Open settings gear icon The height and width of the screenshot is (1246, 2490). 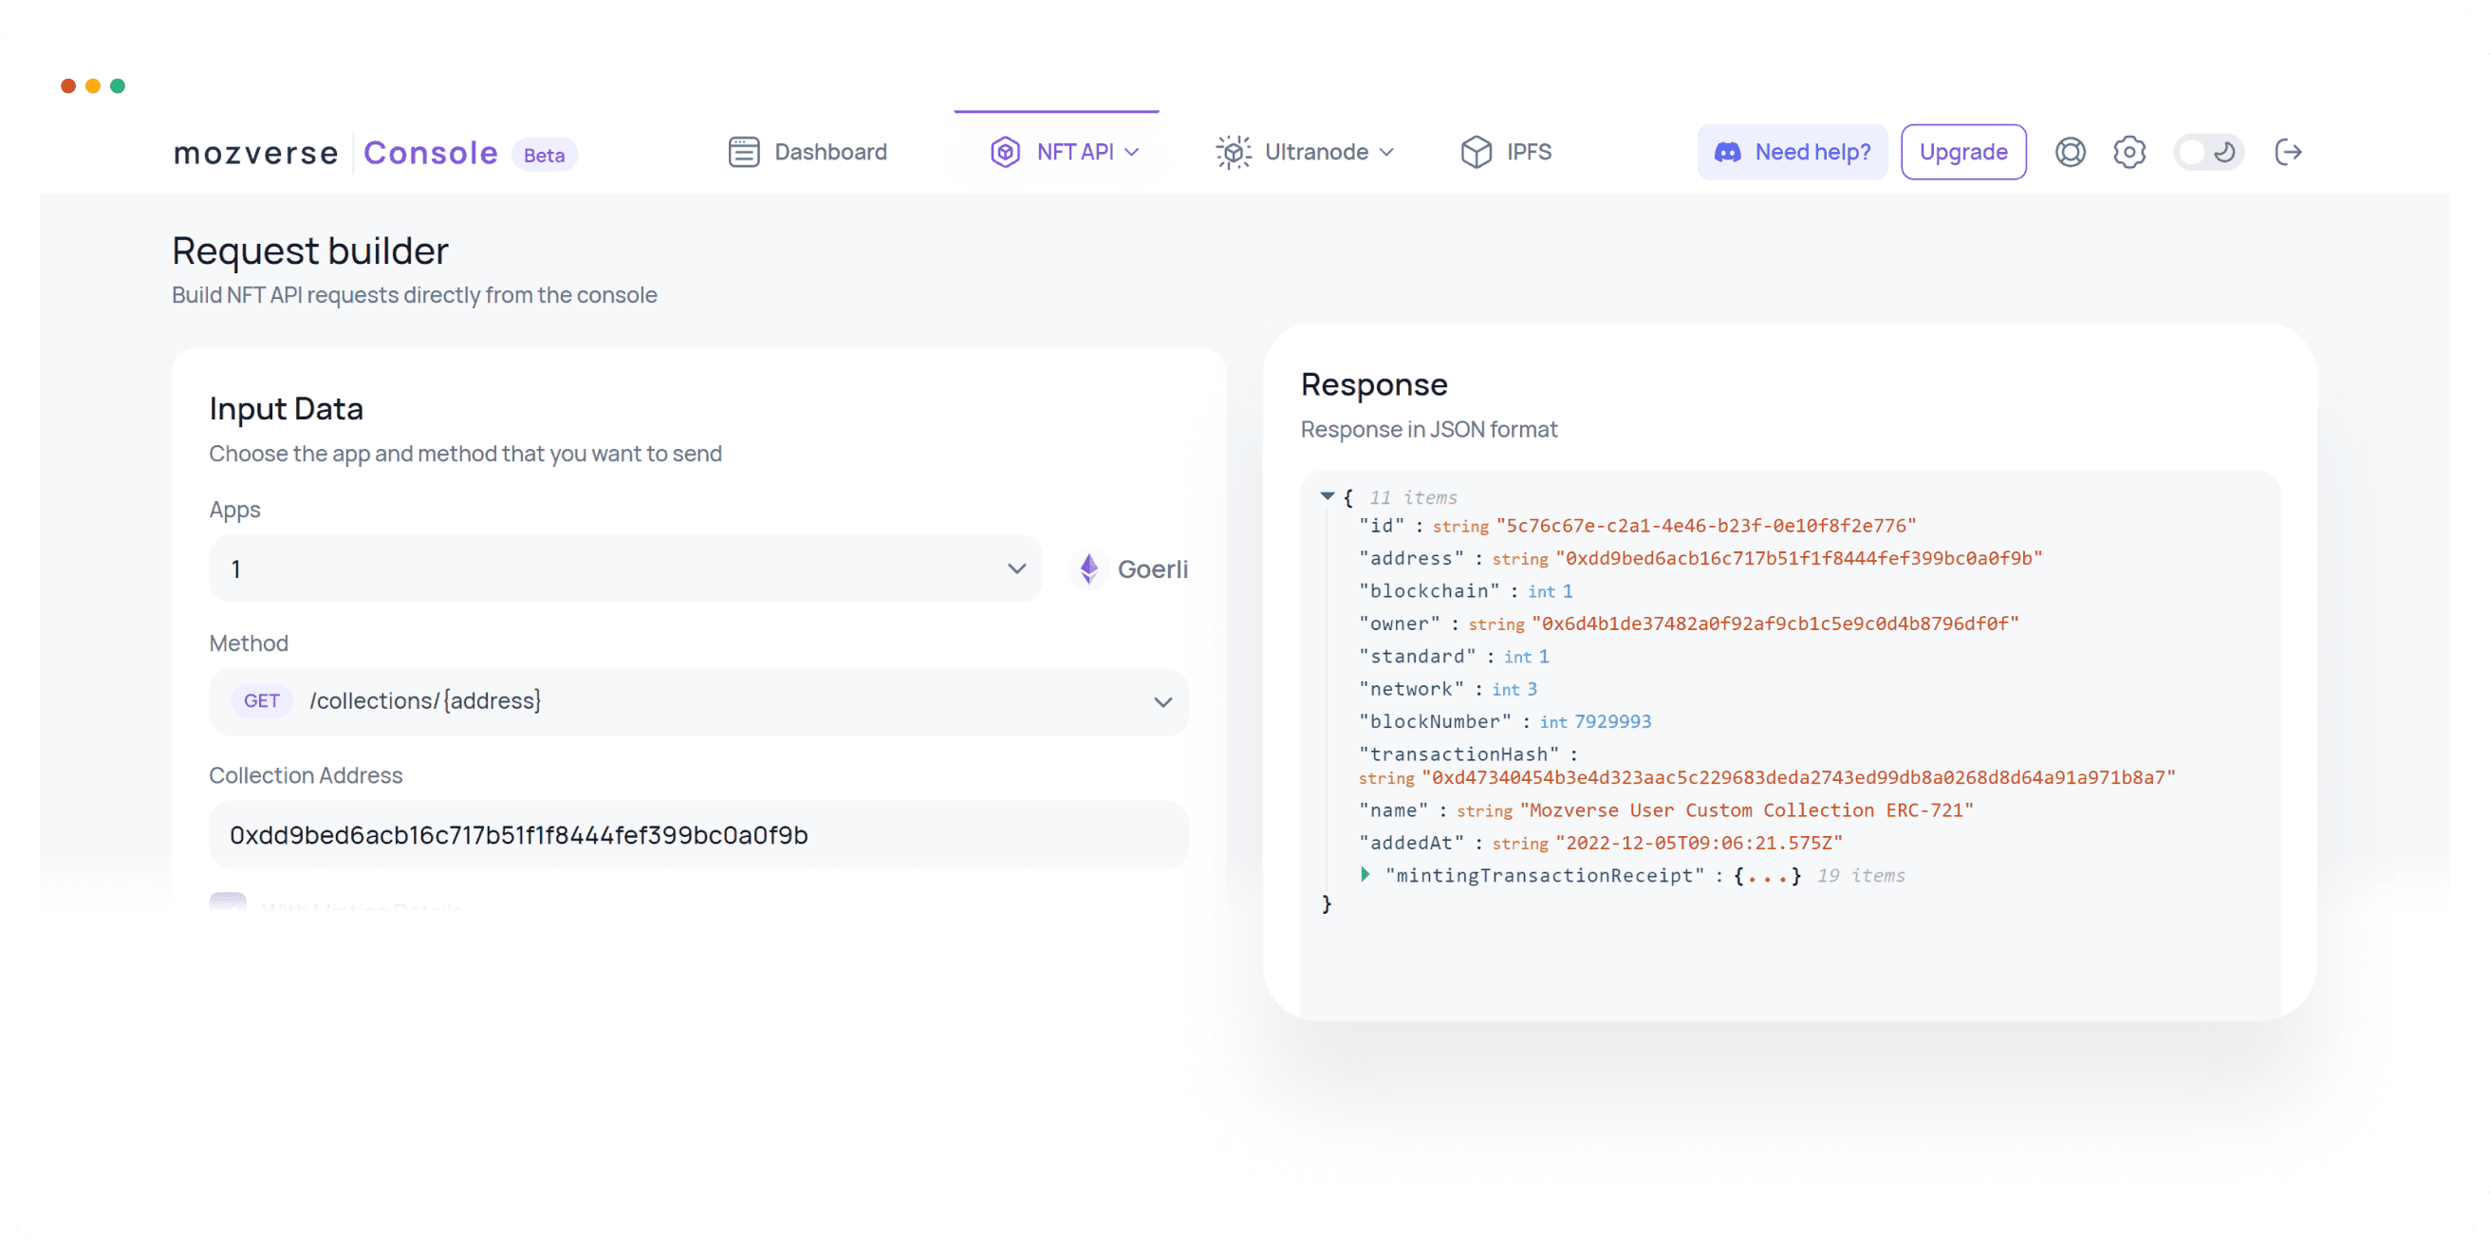pos(2128,152)
